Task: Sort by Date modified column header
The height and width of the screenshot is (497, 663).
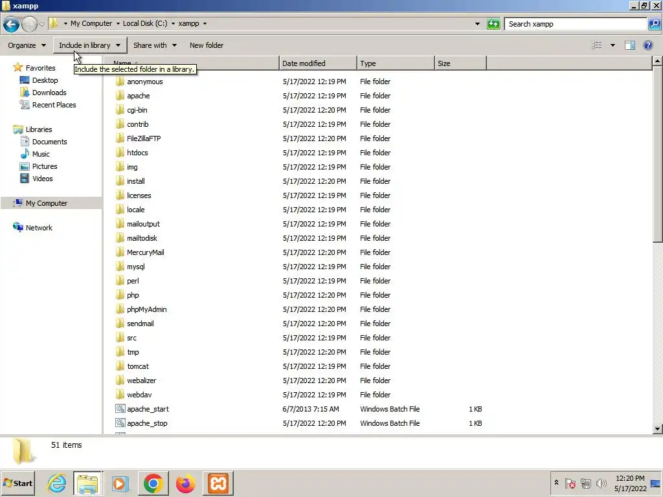Action: (x=318, y=63)
